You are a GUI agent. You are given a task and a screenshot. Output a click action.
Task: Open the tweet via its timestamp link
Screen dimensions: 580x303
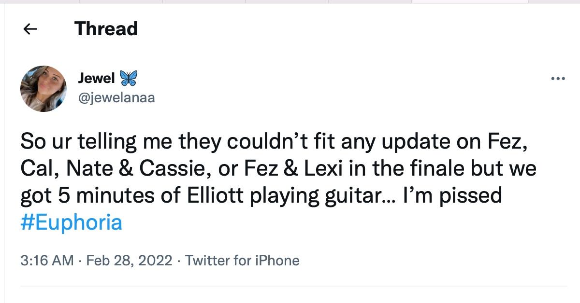tap(43, 260)
